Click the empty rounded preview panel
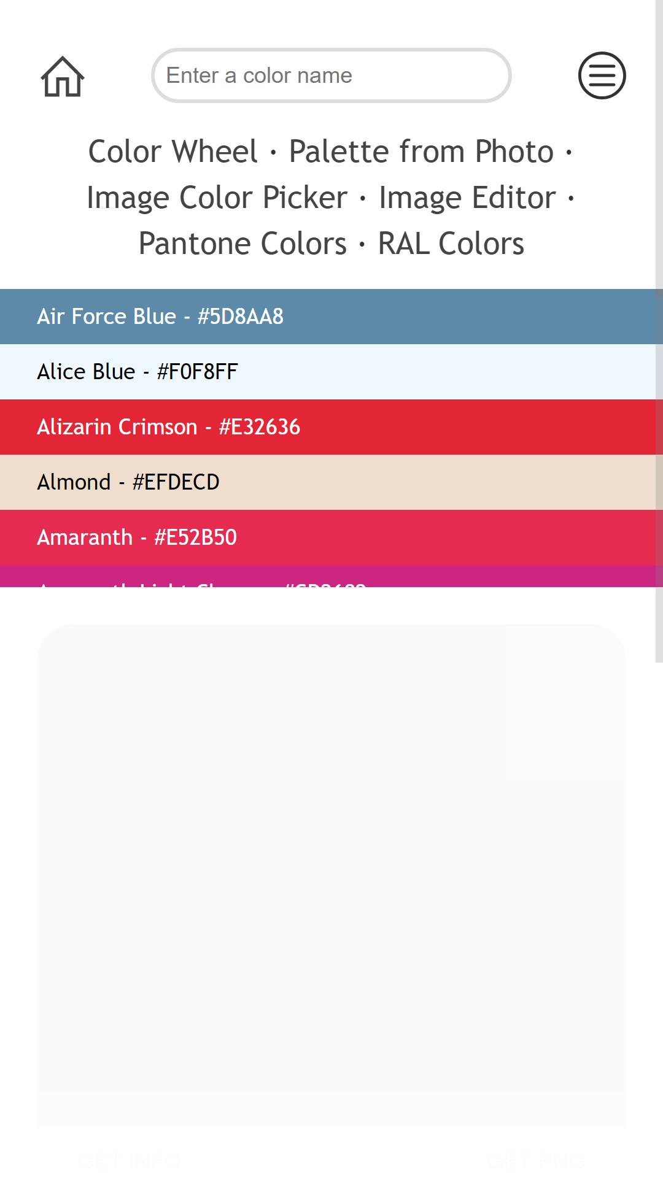The width and height of the screenshot is (663, 1178). click(331, 875)
